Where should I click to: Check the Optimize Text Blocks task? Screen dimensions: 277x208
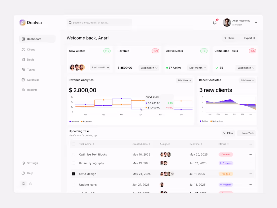[73, 154]
